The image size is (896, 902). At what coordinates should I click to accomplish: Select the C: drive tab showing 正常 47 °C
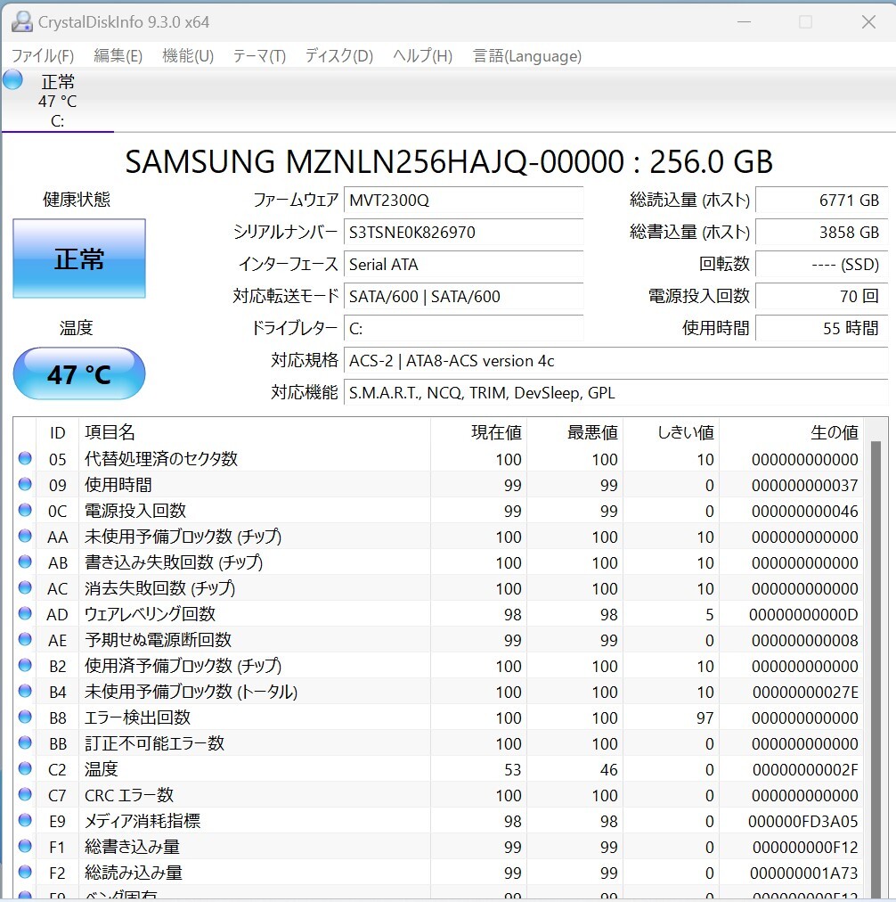point(58,101)
